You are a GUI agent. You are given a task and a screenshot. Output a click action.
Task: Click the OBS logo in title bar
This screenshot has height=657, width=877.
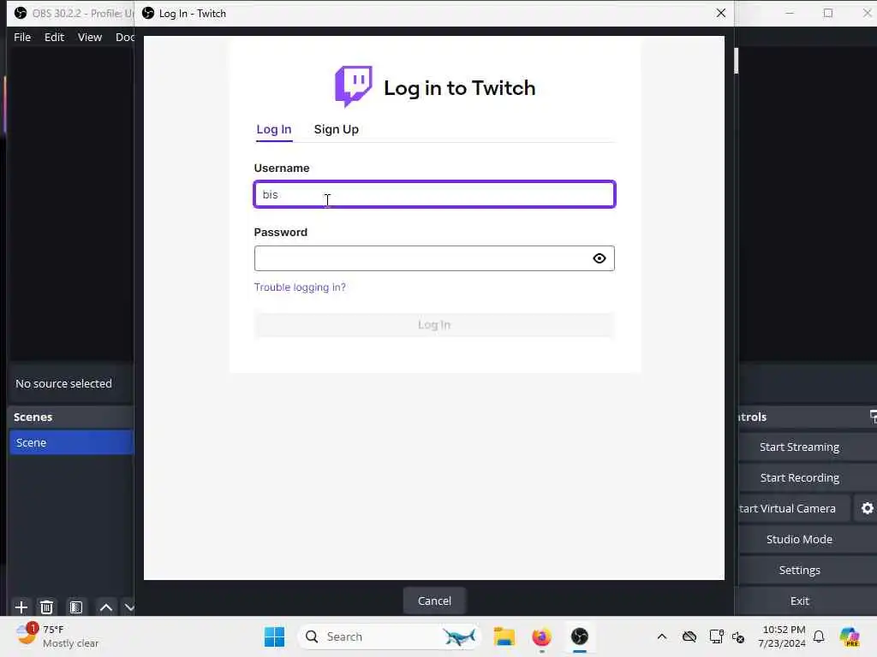[x=21, y=13]
